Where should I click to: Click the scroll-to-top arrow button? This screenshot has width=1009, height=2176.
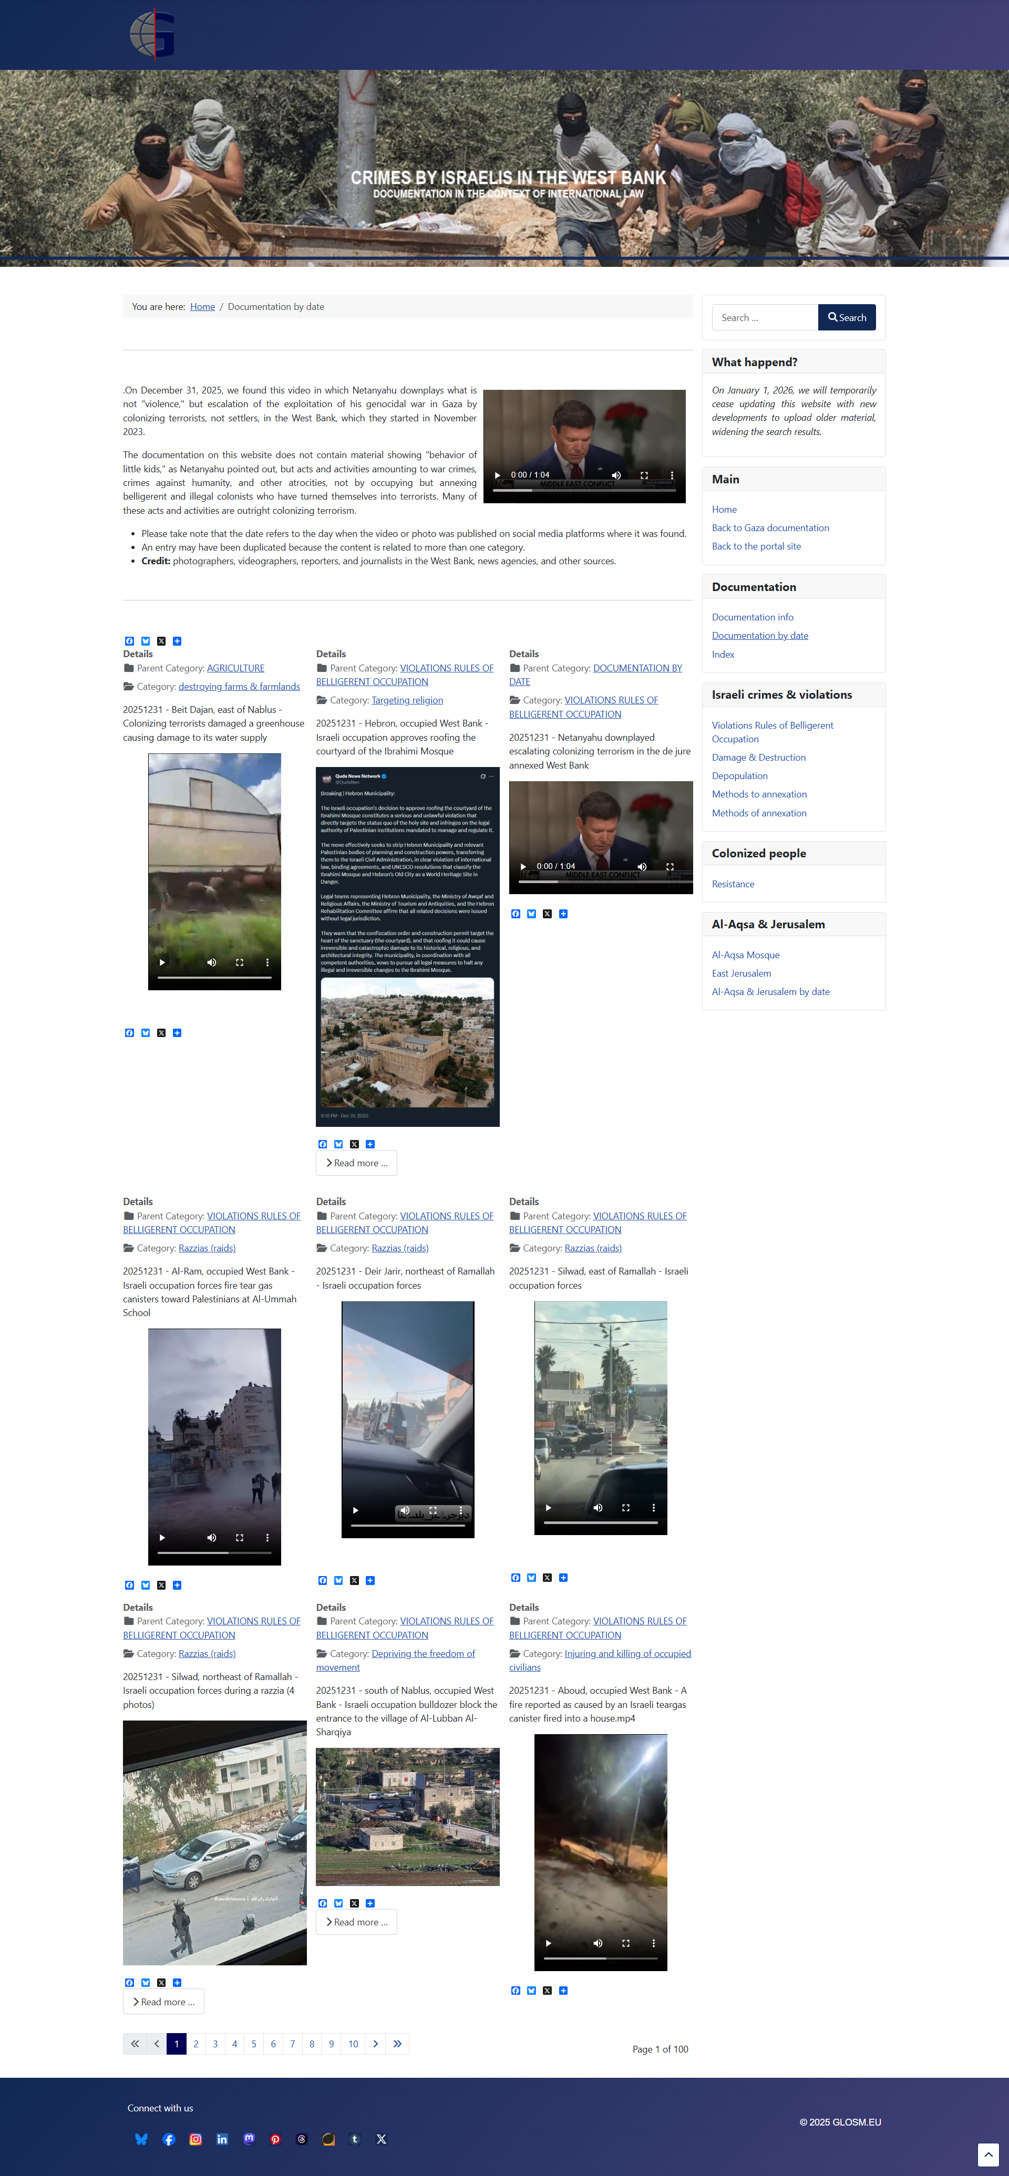pos(988,2155)
